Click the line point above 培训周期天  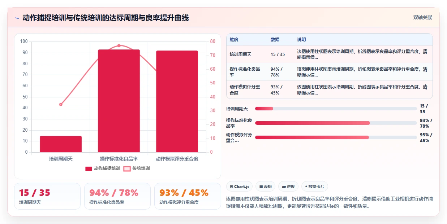click(61, 105)
